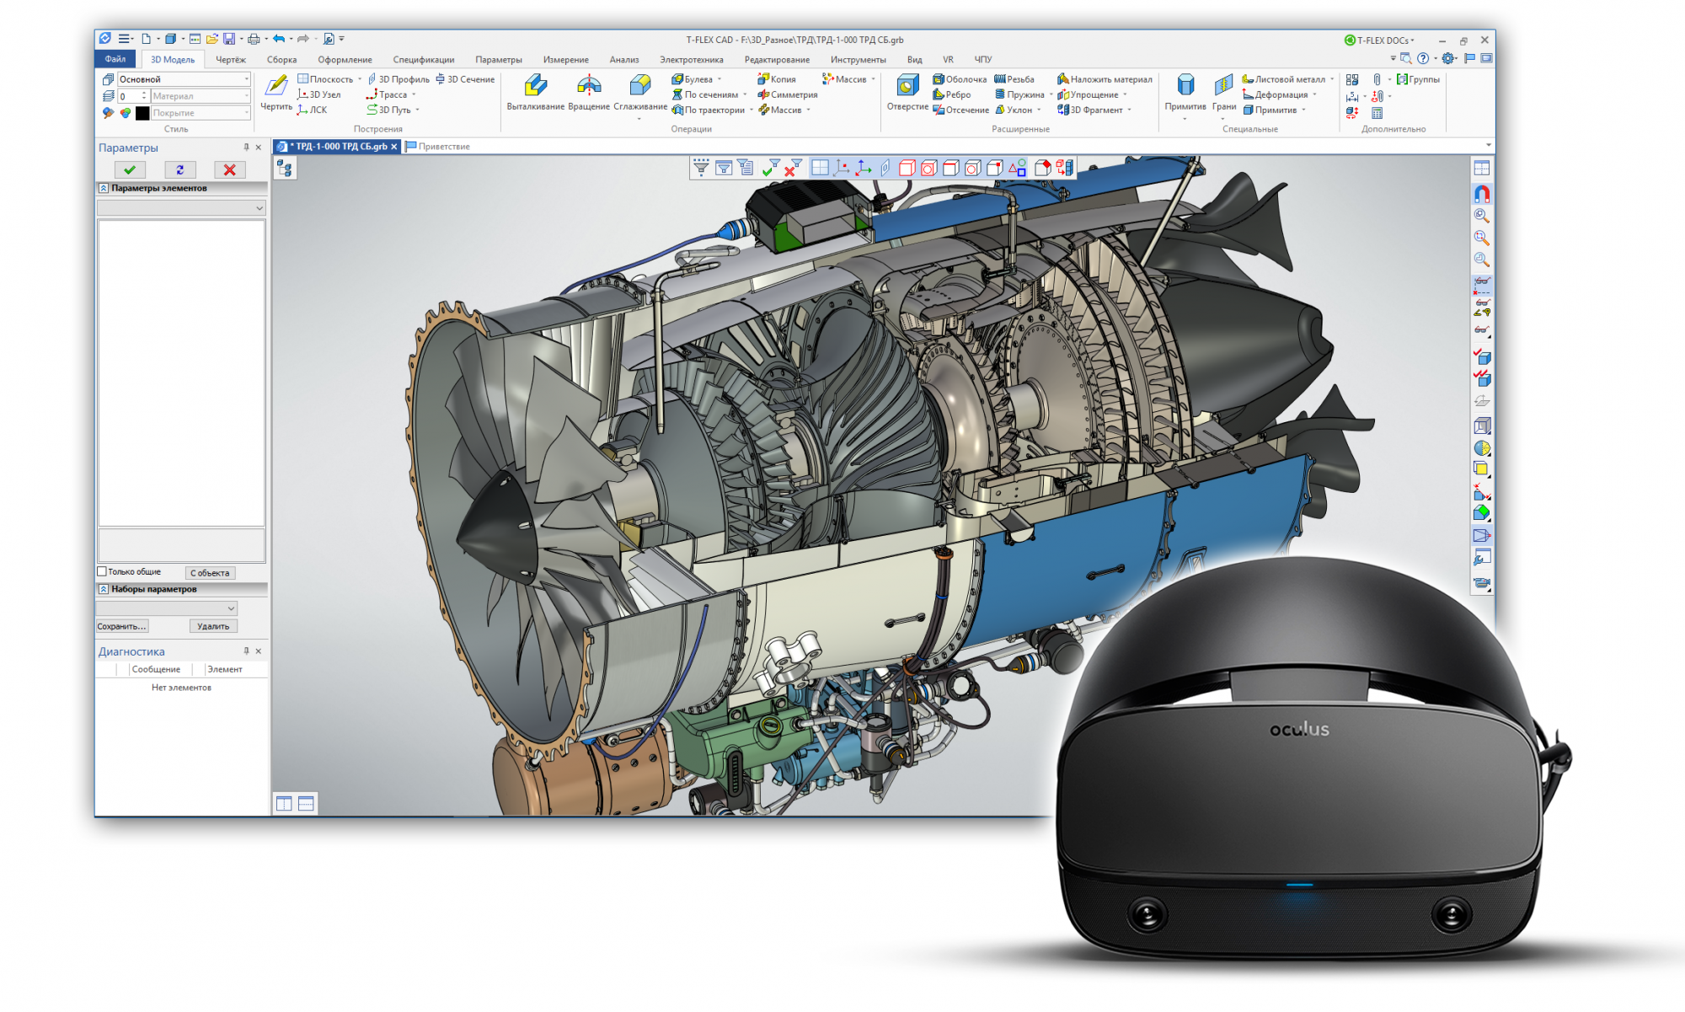Open the model tree icon in viewport

(285, 169)
